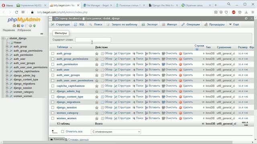Click the browser tab search magnifier icon
Viewport: 257px width, 144px height.
229,4
